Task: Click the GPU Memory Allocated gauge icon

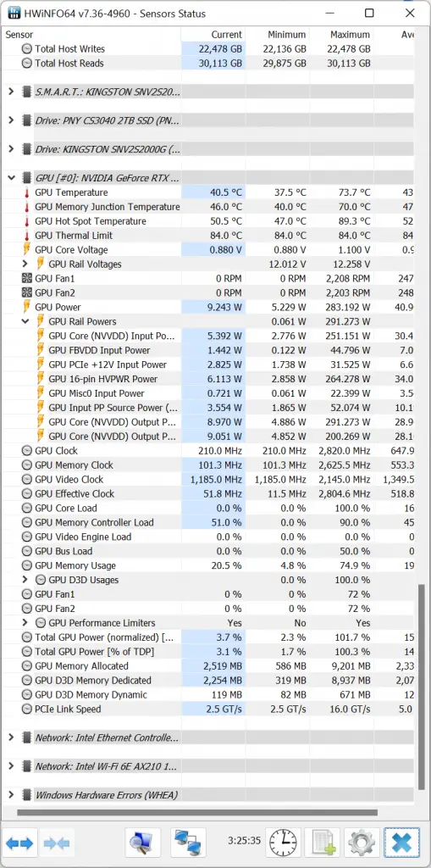Action: click(x=26, y=666)
